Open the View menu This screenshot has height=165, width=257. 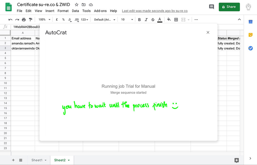(38, 11)
